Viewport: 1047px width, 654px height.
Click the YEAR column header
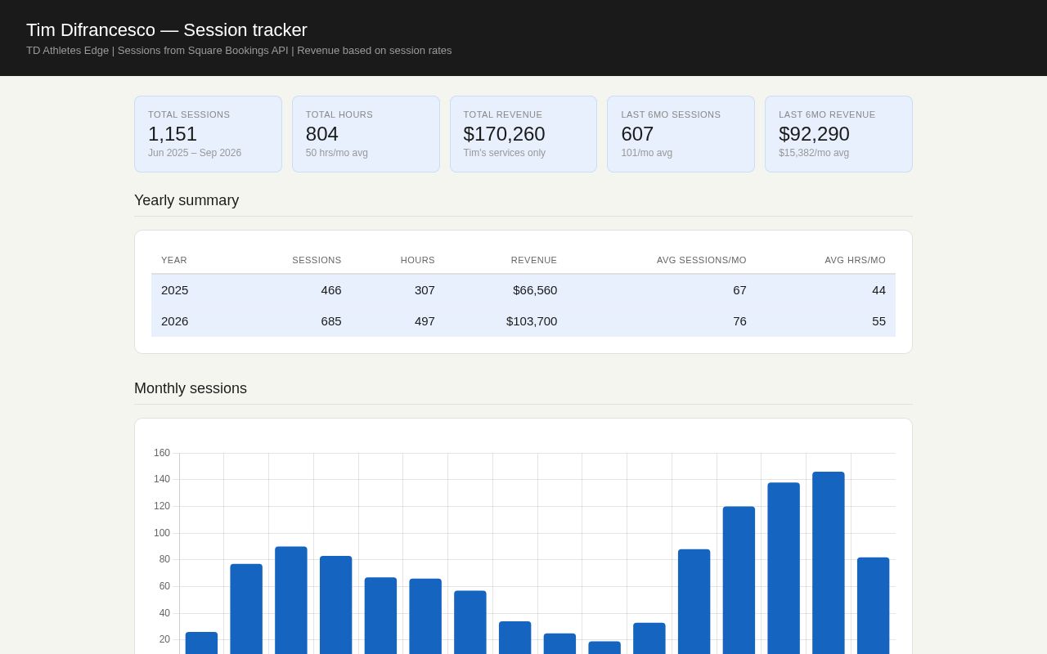174,260
